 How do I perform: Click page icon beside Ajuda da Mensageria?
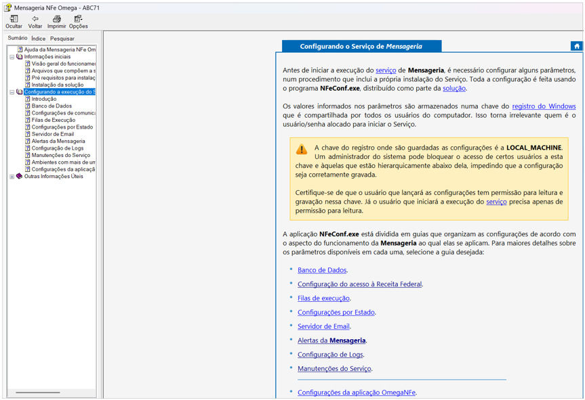click(20, 49)
